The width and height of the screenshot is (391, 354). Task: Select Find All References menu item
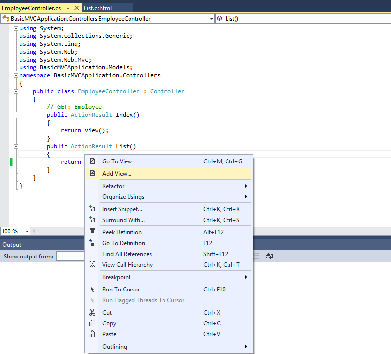(127, 254)
